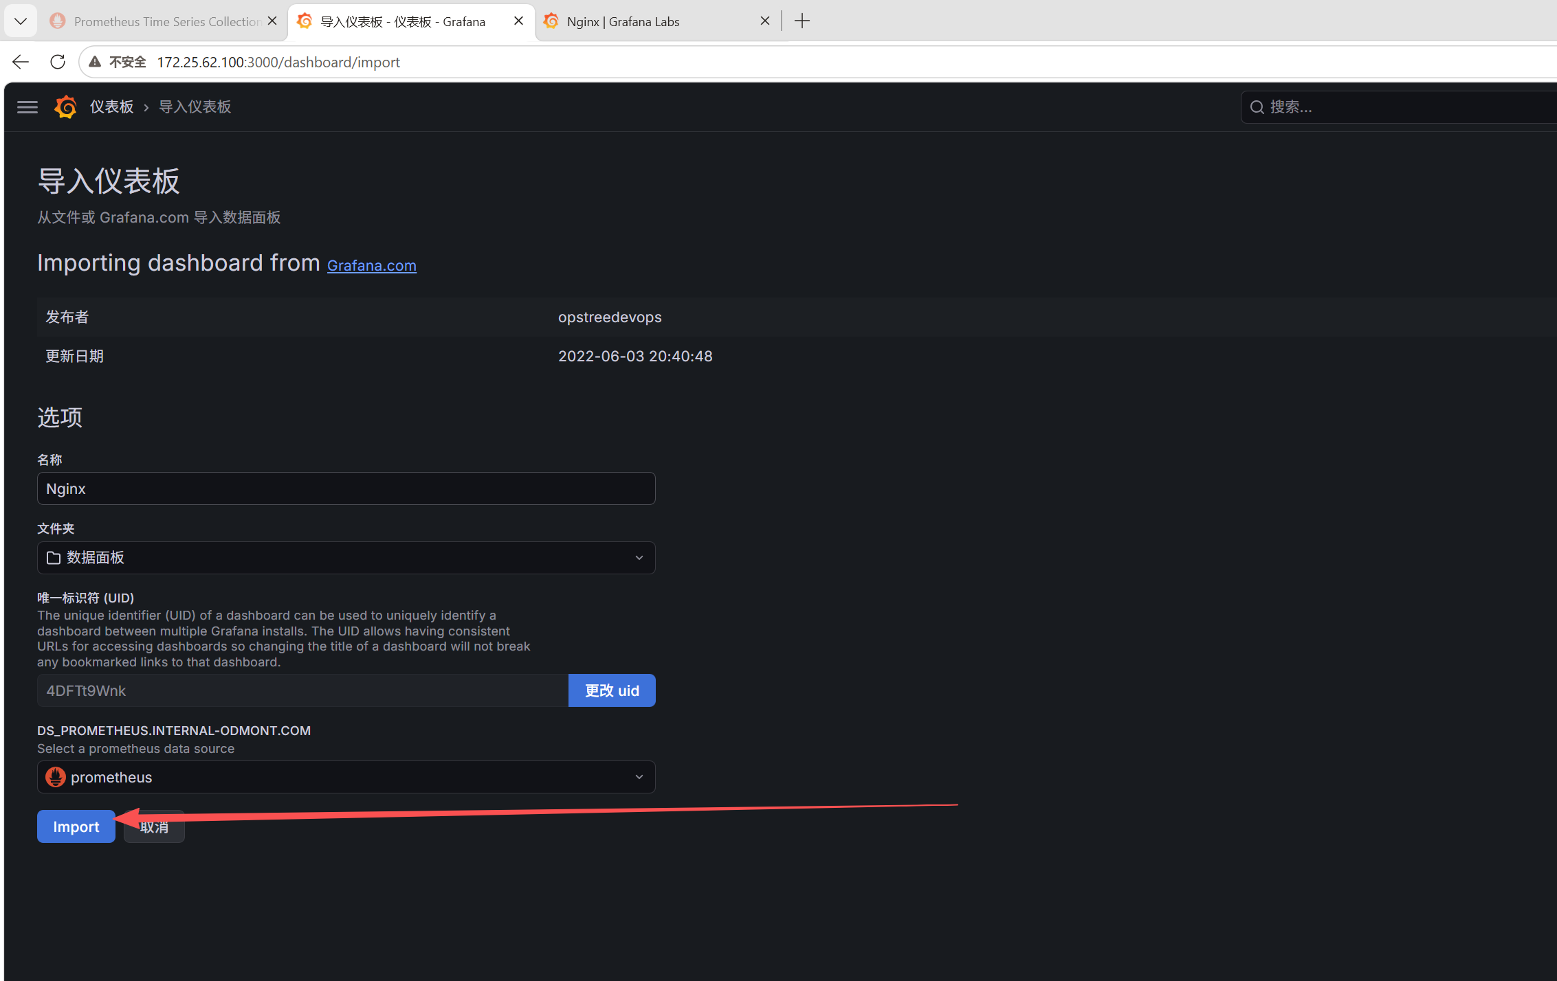Click the 不安全 site security warning
This screenshot has height=981, width=1557.
pos(118,62)
